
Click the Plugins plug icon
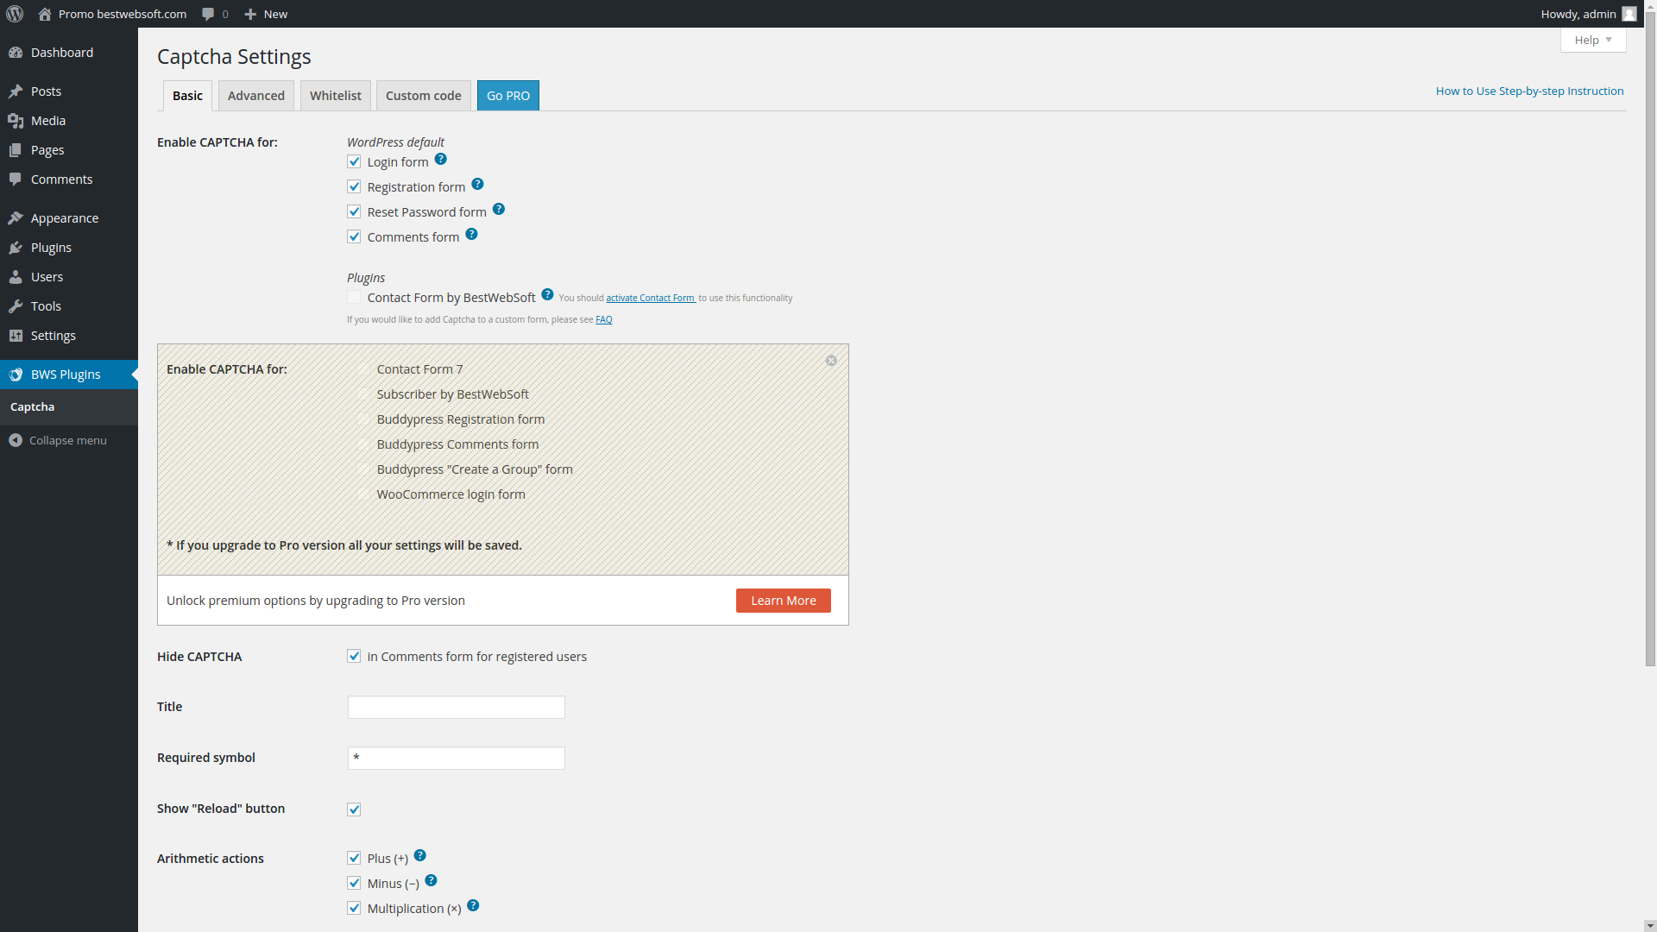click(16, 248)
